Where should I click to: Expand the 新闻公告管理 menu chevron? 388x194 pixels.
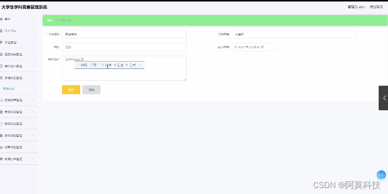pyautogui.click(x=32, y=159)
